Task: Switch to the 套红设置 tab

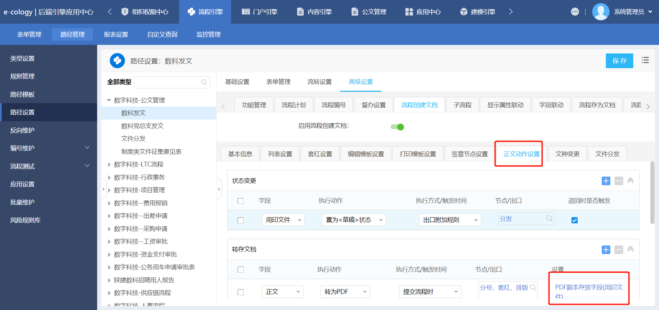Action: [x=320, y=154]
